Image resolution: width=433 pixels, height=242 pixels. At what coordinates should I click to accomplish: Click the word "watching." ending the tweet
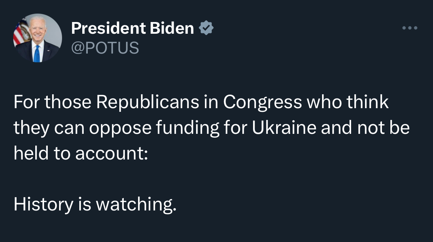136,205
